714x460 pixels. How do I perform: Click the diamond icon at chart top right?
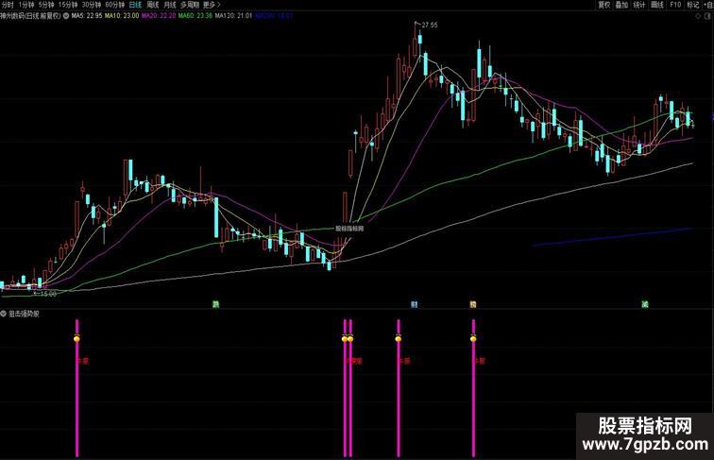pos(698,16)
